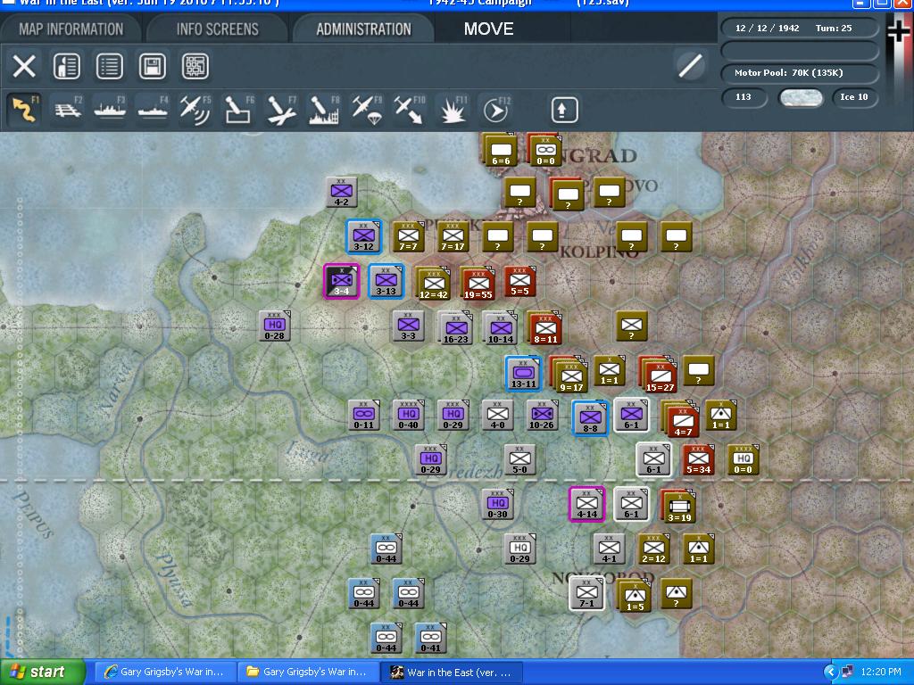The image size is (914, 685).
Task: Click the Motor Pool 70K (135K) field
Action: point(799,73)
